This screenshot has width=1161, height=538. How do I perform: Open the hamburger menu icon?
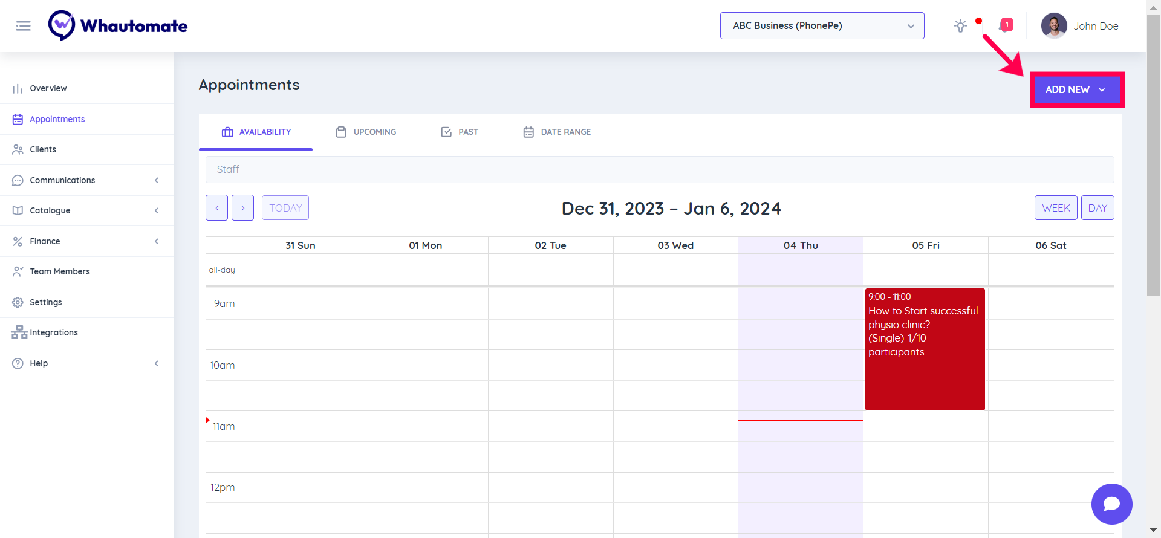click(23, 26)
